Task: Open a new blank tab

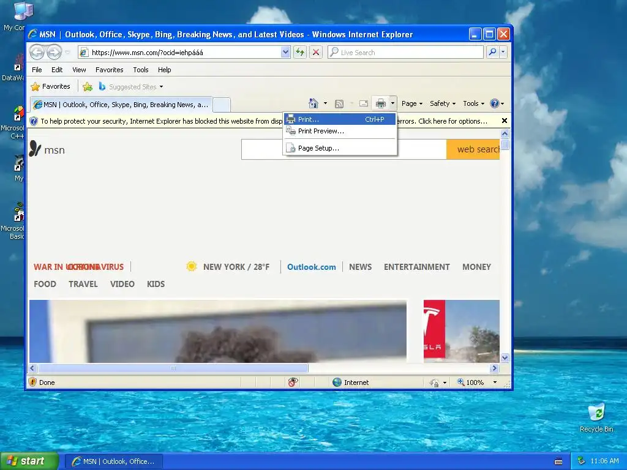Action: tap(221, 105)
